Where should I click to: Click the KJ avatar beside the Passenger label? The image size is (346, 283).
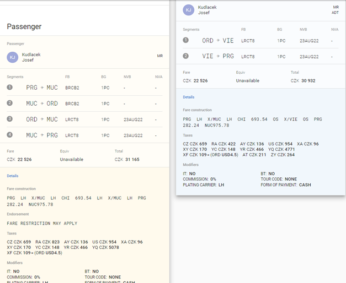(12, 57)
